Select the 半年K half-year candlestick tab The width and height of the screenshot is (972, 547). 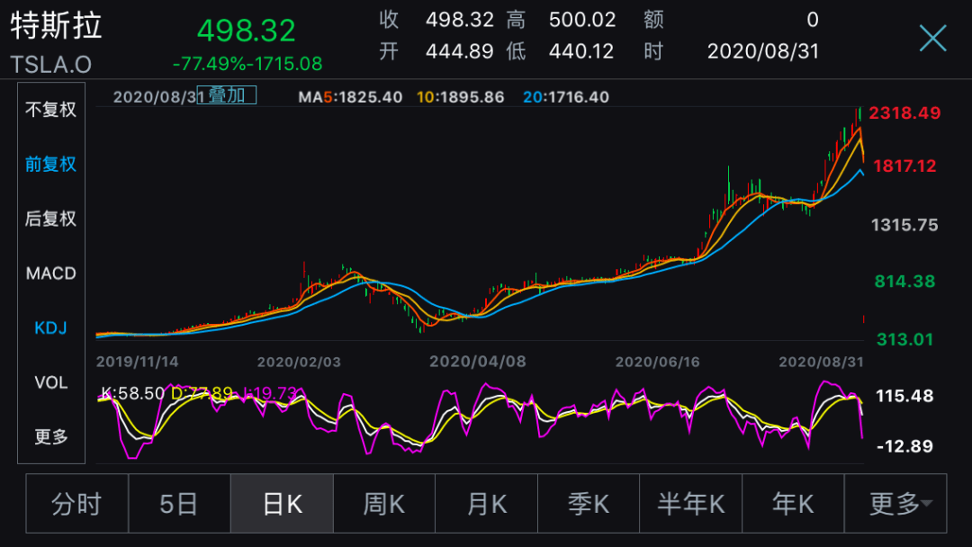pos(691,504)
